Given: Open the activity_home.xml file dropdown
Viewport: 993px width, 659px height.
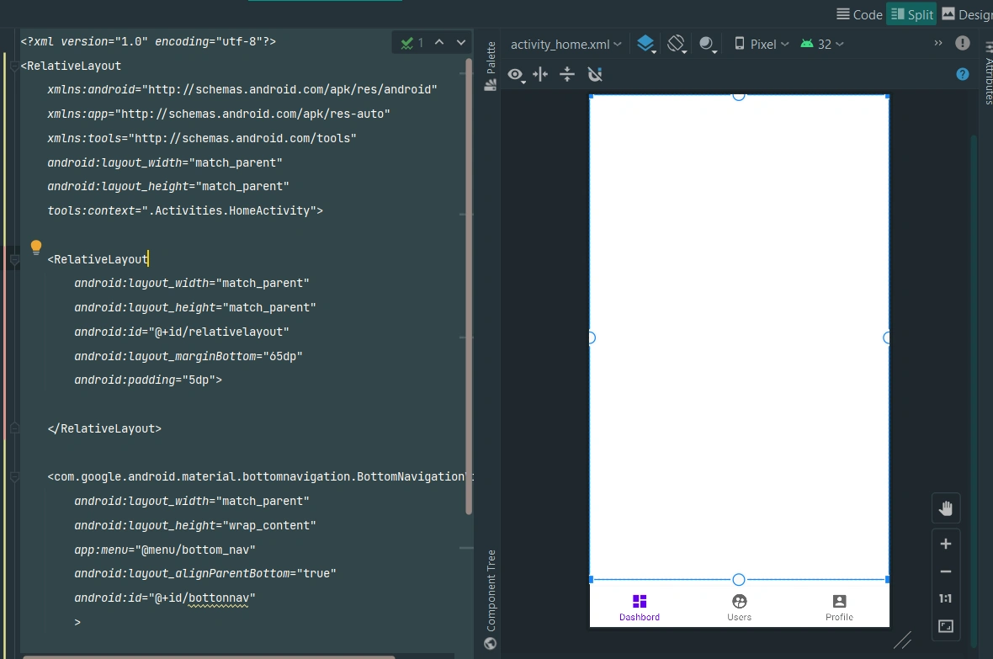Looking at the screenshot, I should coord(566,45).
